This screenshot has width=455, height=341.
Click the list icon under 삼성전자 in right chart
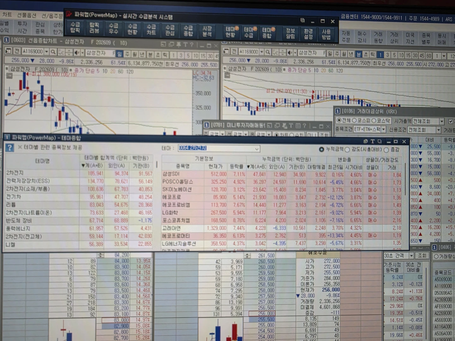pos(227,75)
